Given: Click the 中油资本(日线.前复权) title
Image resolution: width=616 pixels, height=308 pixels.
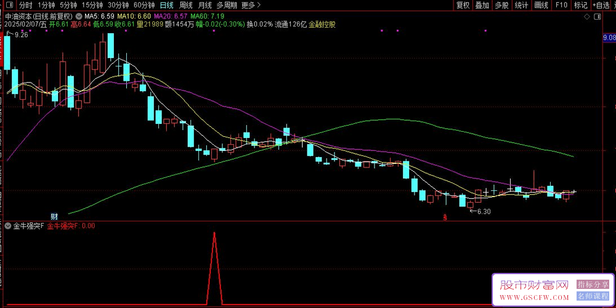Looking at the screenshot, I should click(39, 17).
